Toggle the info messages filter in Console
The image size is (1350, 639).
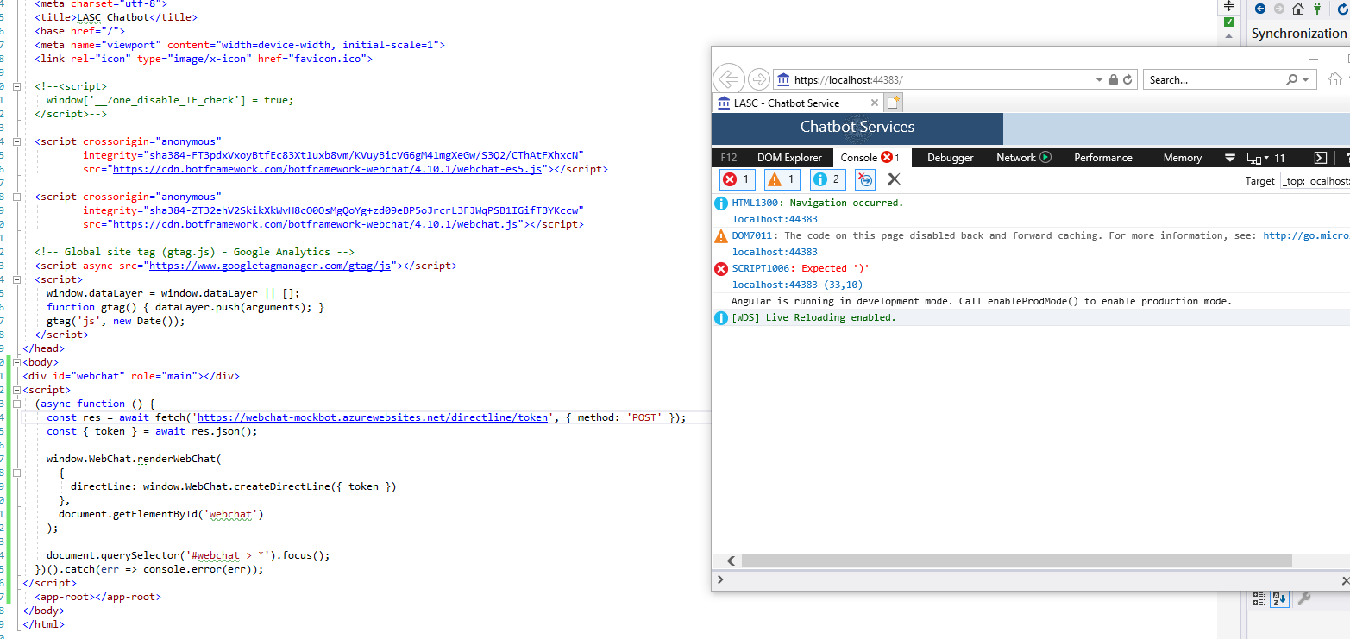(826, 179)
